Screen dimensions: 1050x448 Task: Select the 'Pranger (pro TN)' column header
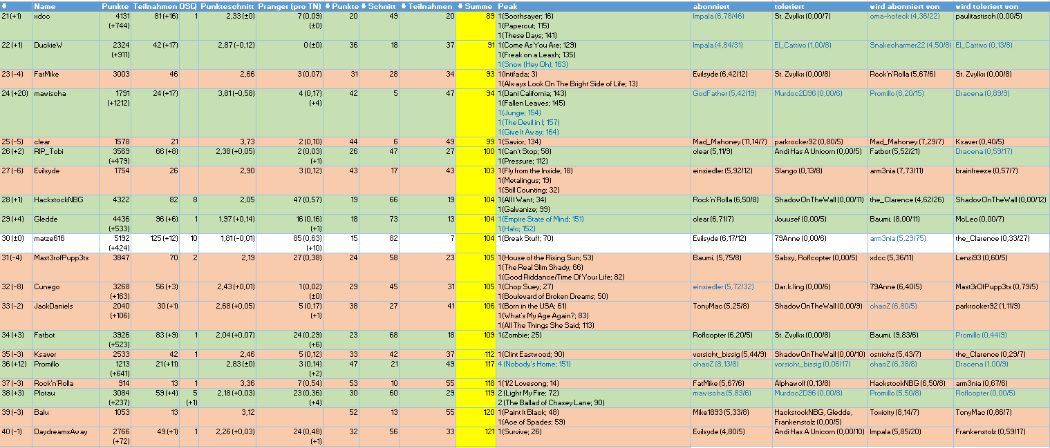(x=289, y=6)
